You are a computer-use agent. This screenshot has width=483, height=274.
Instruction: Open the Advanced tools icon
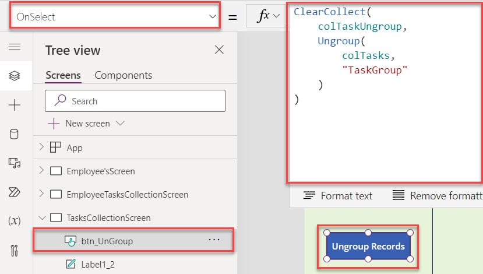click(x=15, y=250)
